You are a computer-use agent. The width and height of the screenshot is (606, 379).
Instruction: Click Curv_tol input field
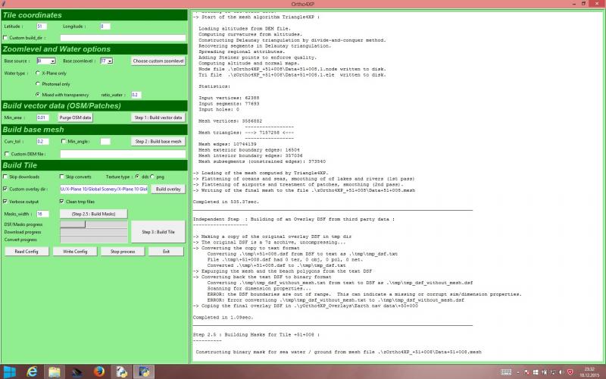click(x=42, y=142)
